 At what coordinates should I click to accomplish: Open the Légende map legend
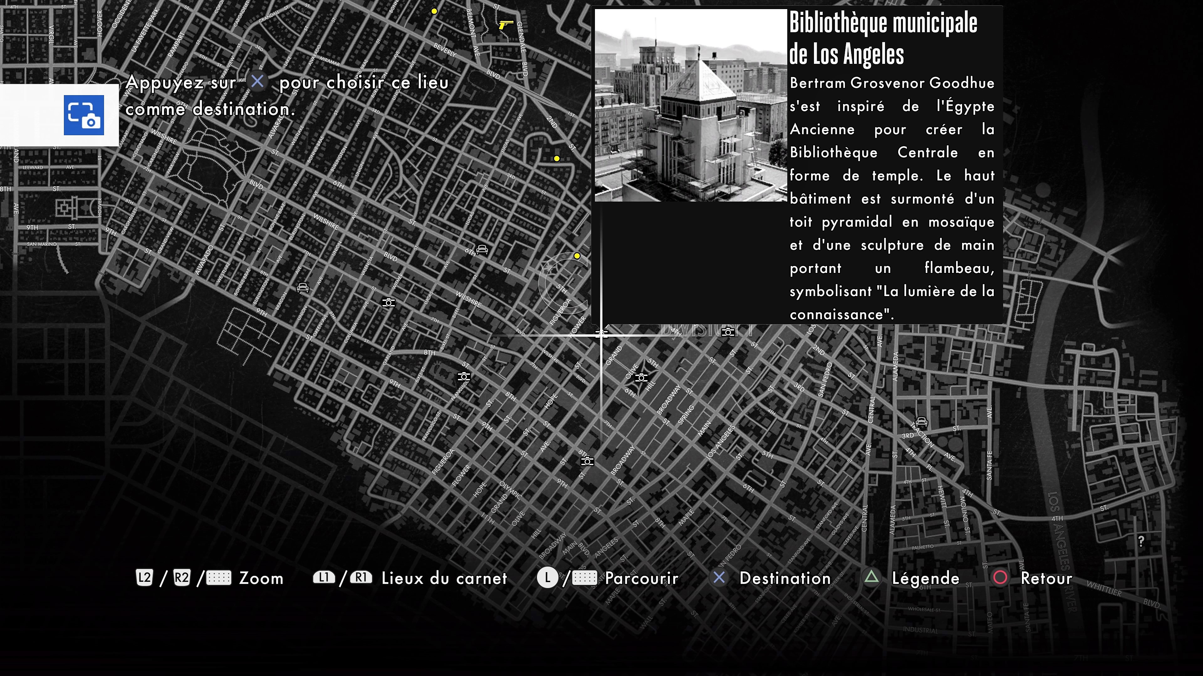pyautogui.click(x=926, y=578)
